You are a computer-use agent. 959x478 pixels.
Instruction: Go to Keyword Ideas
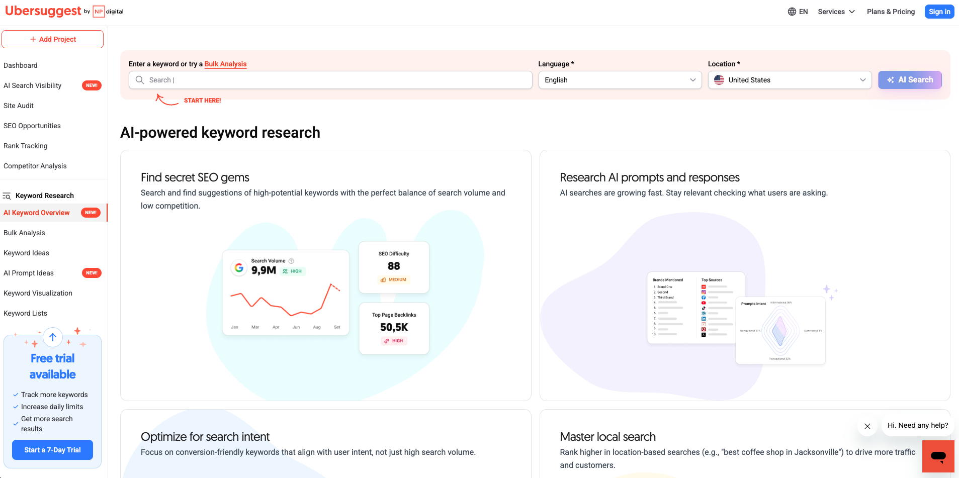[x=26, y=253]
